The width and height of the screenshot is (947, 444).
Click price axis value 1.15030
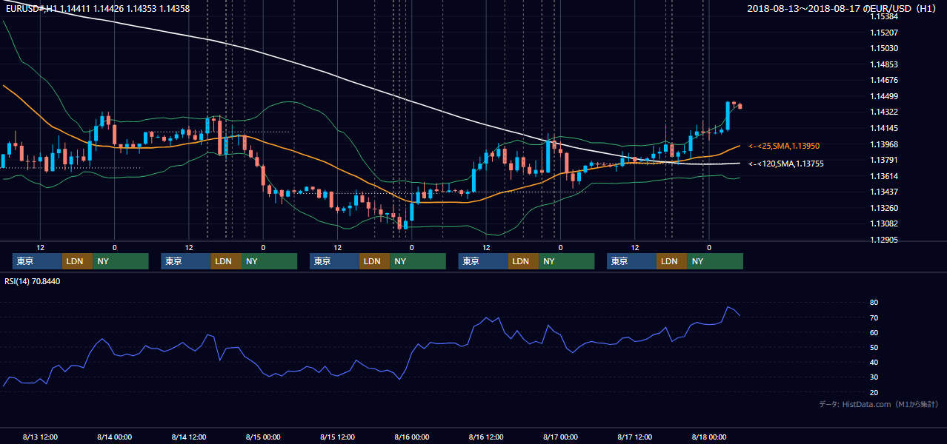884,48
